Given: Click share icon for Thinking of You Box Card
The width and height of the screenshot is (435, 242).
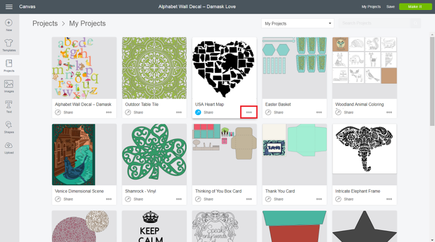Looking at the screenshot, I should click(x=198, y=199).
